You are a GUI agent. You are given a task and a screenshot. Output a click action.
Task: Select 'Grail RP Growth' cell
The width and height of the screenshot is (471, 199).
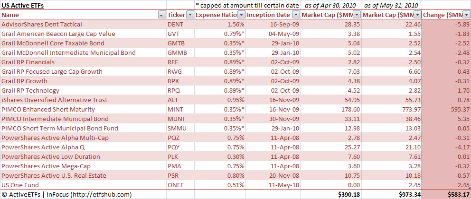tap(83, 81)
